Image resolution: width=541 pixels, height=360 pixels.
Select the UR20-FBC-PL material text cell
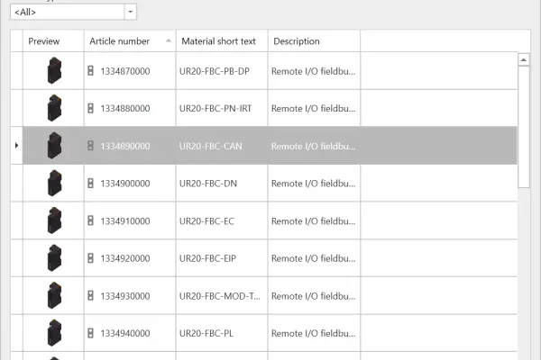222,334
